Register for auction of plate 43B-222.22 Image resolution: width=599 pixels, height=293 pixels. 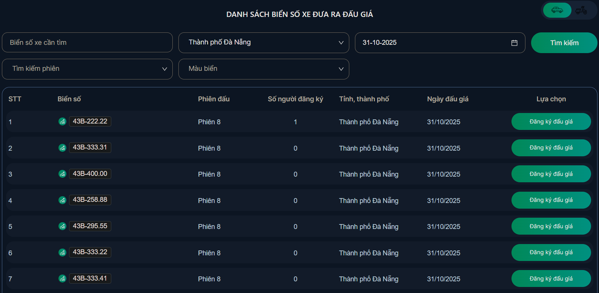(551, 122)
